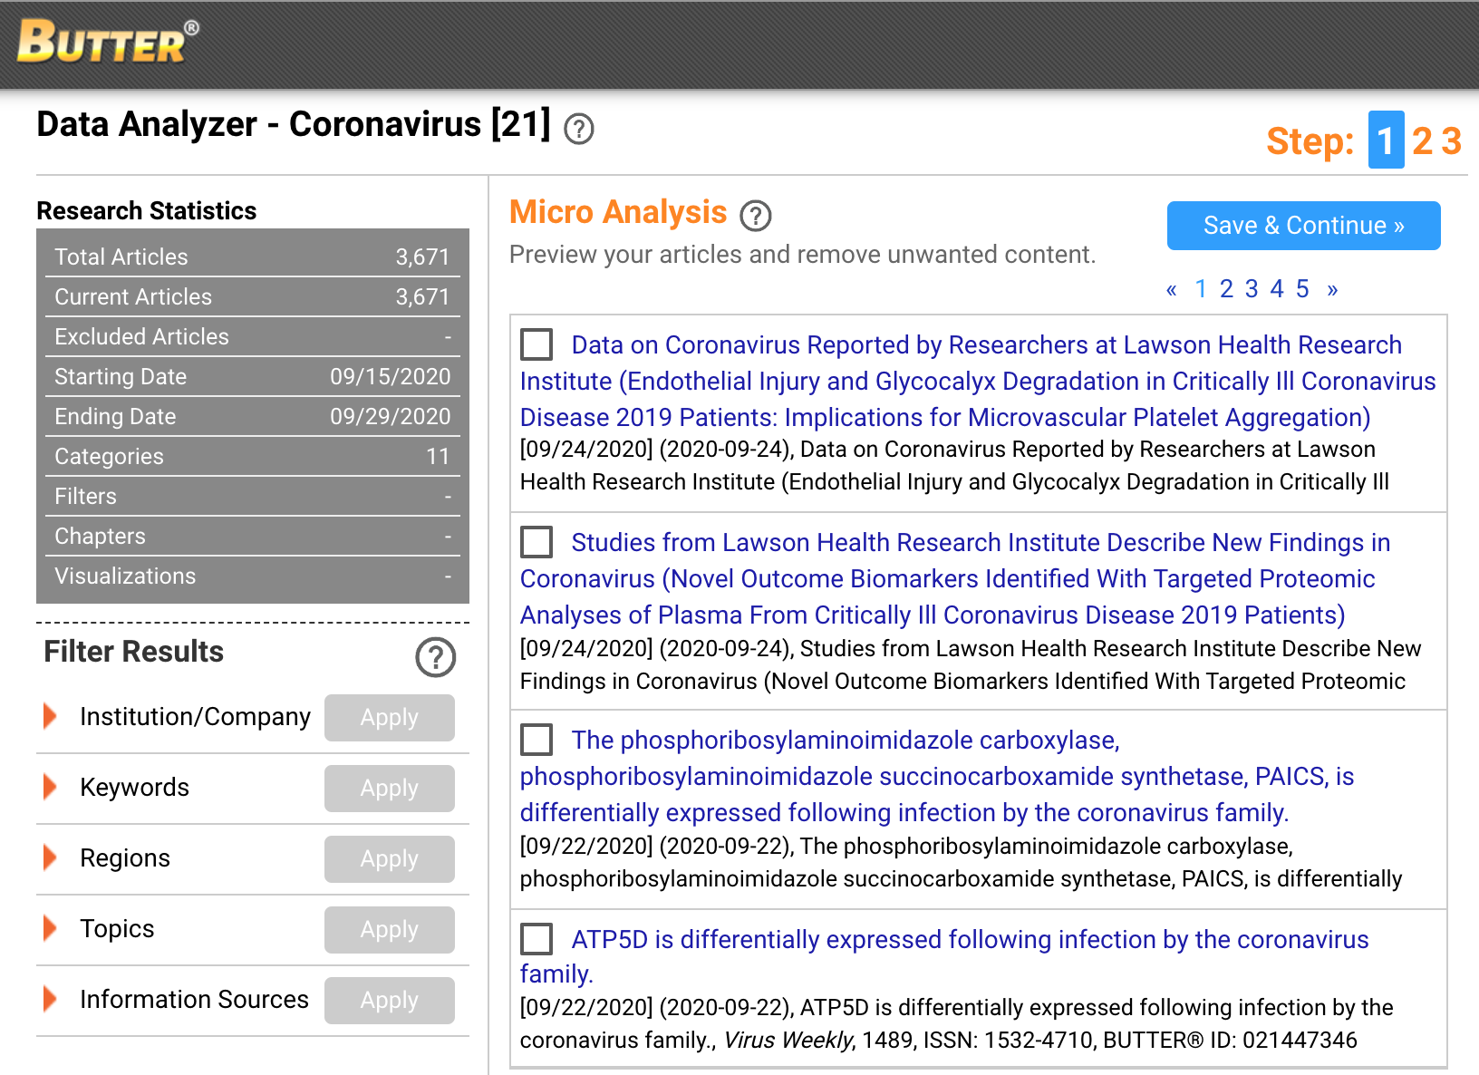This screenshot has width=1479, height=1075.
Task: Expand the Information Sources filter arrow
Action: coord(51,999)
